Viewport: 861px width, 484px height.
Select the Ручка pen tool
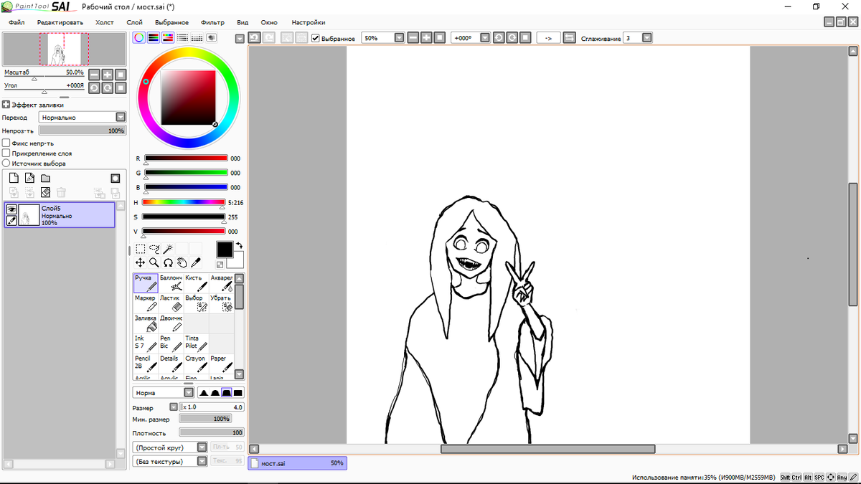click(x=146, y=283)
